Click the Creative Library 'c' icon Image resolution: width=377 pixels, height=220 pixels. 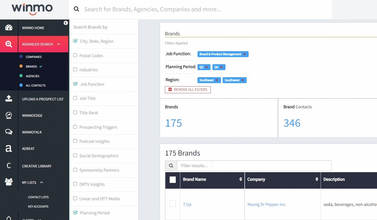pyautogui.click(x=9, y=166)
